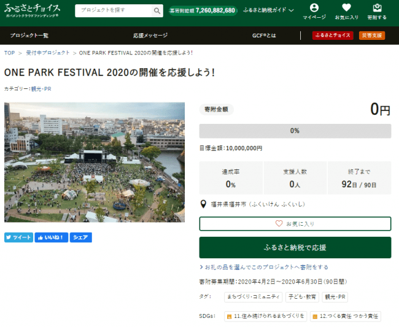Select 子ども・教育 tag
Image resolution: width=399 pixels, height=327 pixels.
pos(302,297)
